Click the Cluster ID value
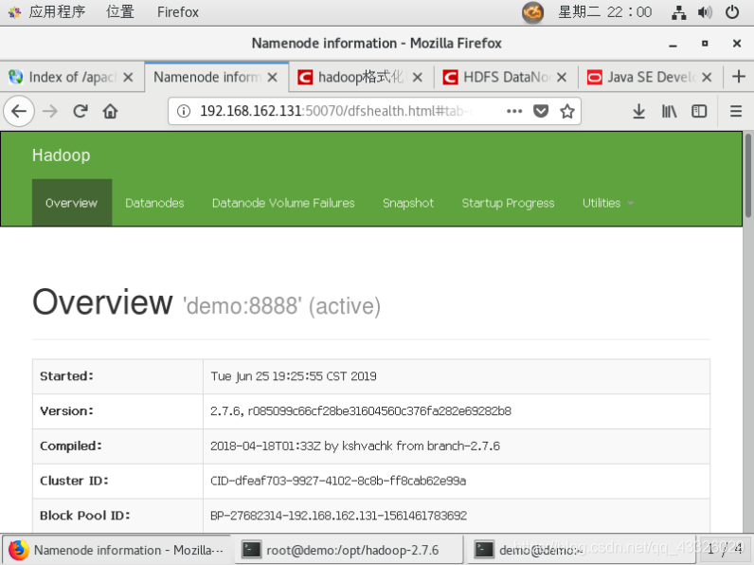 tap(338, 481)
